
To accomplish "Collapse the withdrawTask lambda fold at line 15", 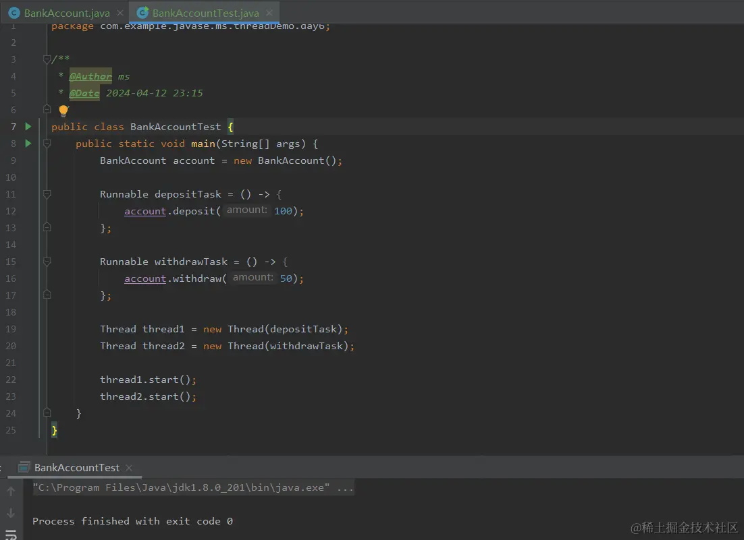I will click(x=47, y=261).
